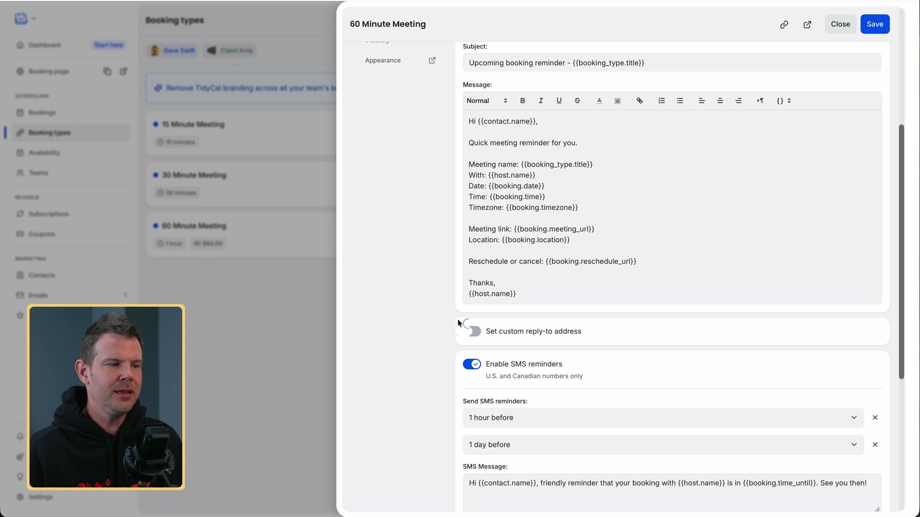Align message text right
This screenshot has width=920, height=517.
pyautogui.click(x=738, y=101)
